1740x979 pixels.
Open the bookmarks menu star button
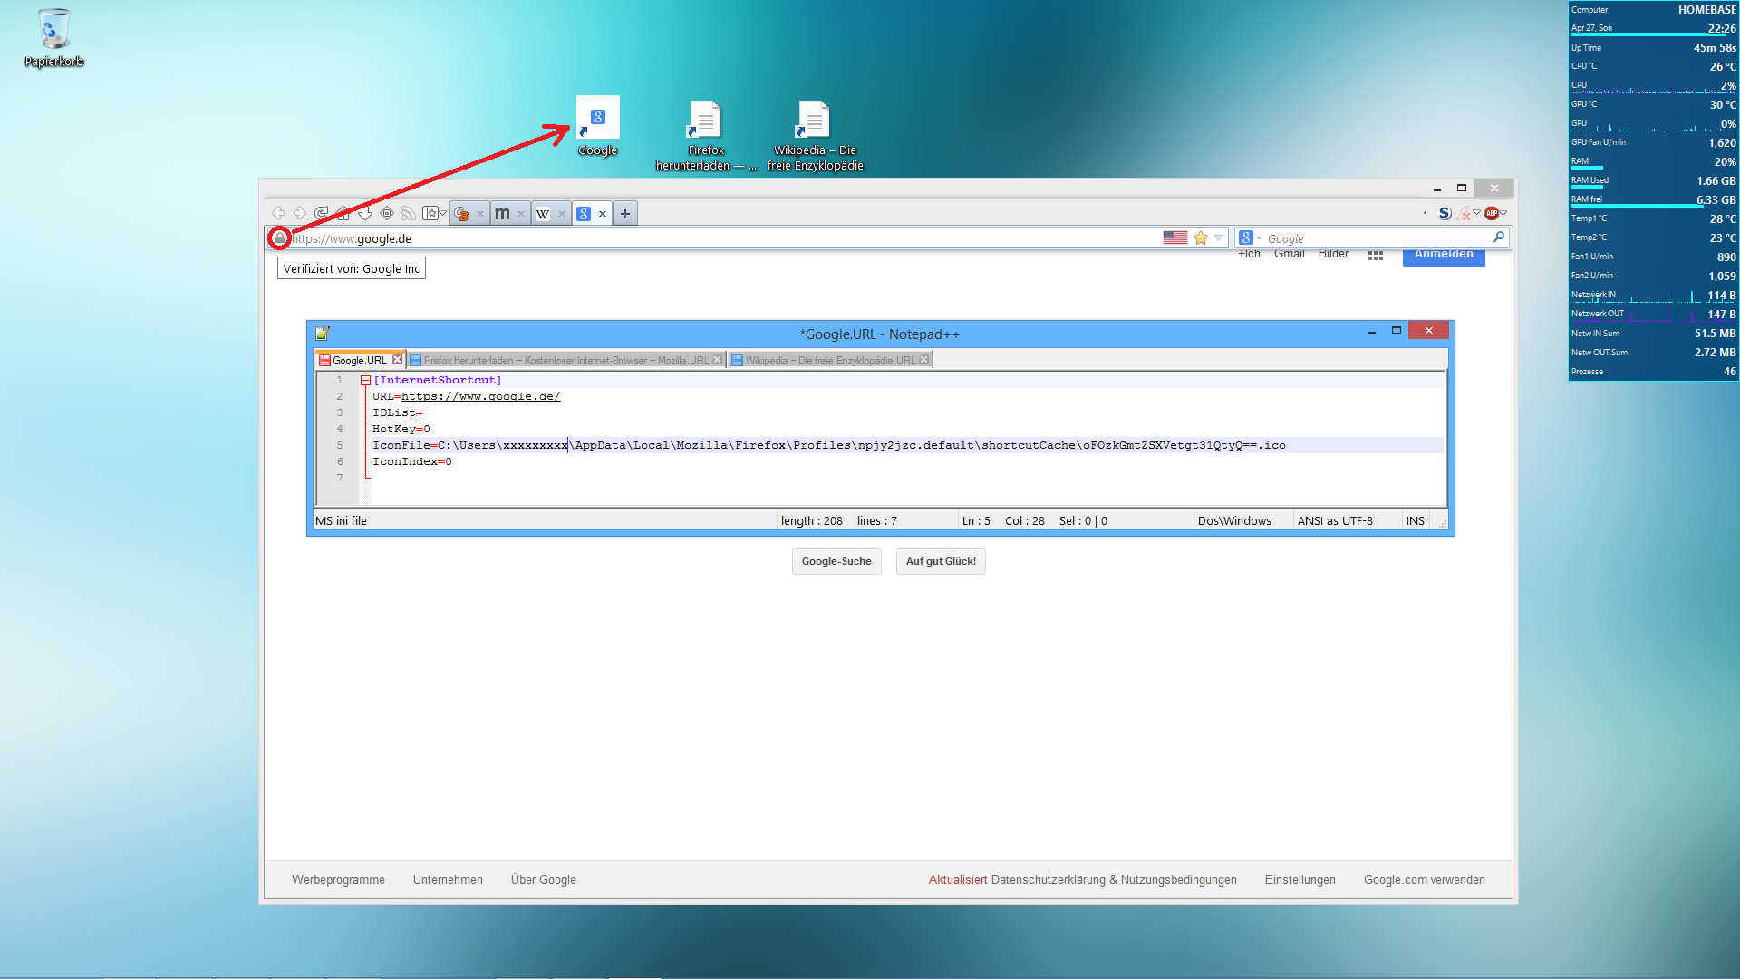[x=434, y=213]
